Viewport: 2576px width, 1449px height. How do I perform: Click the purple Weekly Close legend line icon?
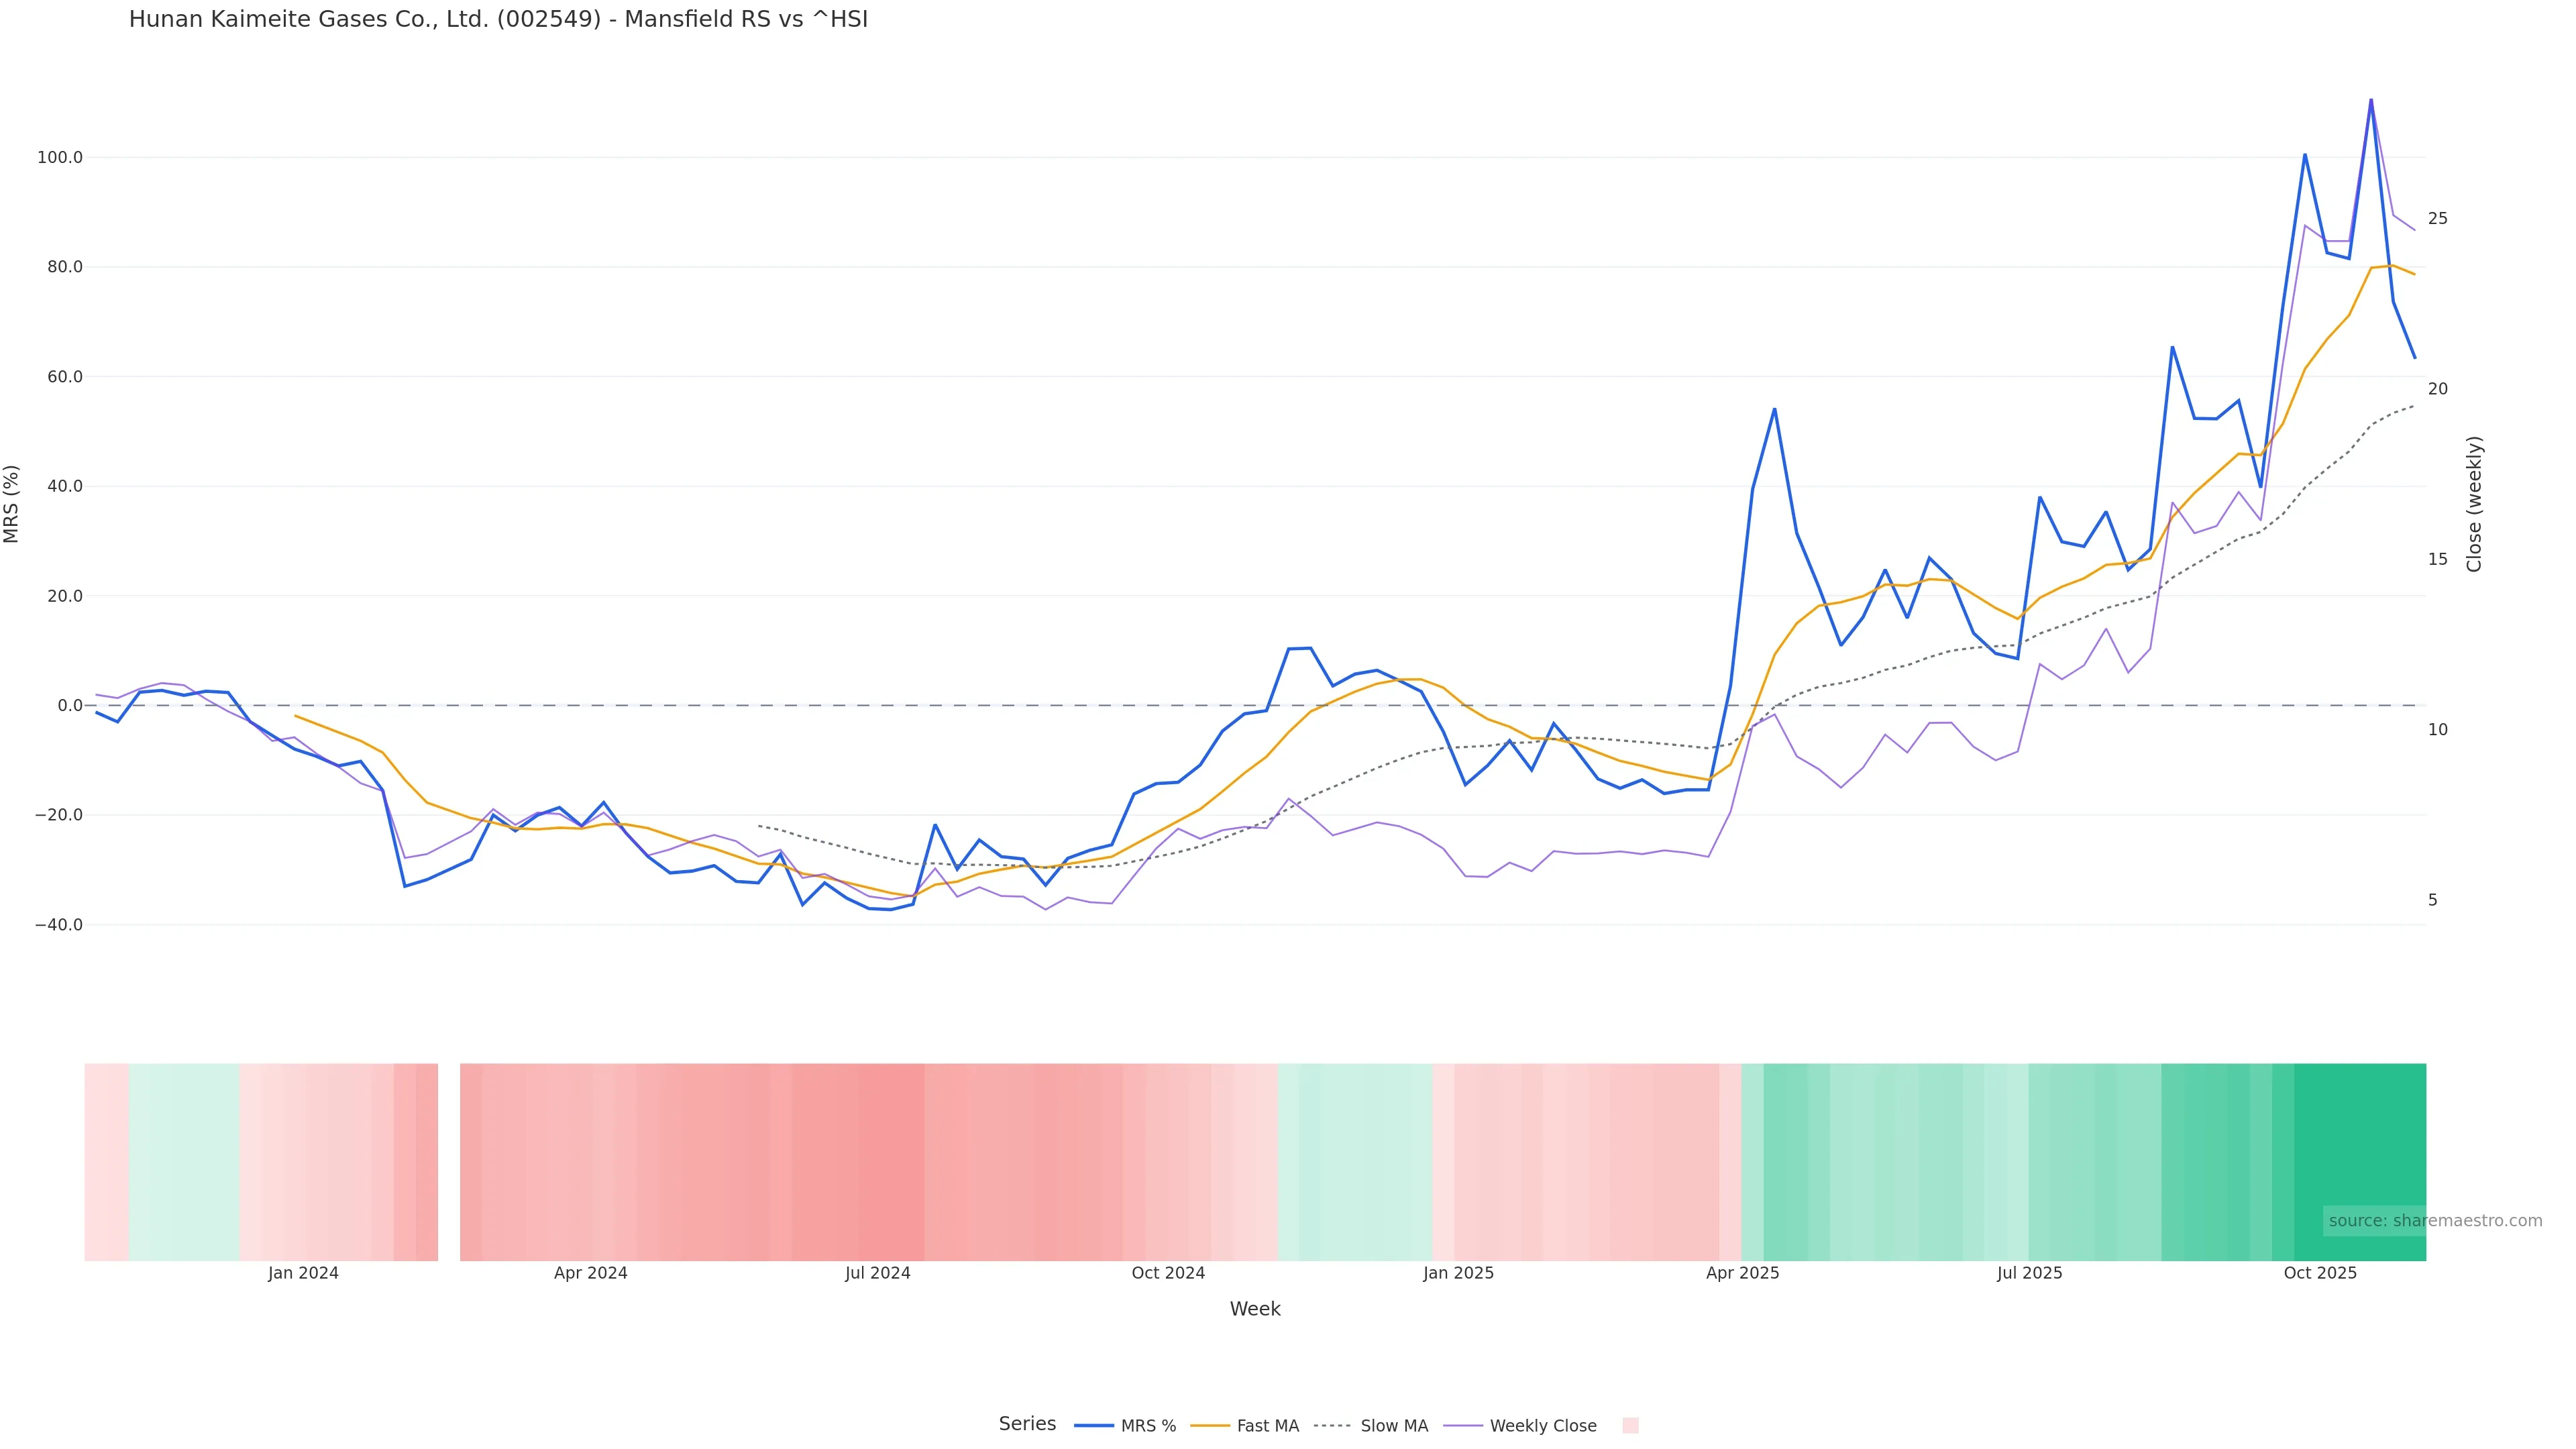[x=1463, y=1426]
